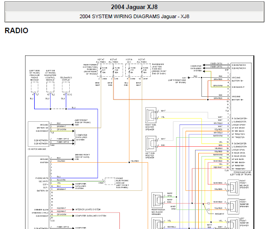Select the right front tweeter speaker symbol
The height and width of the screenshot is (229, 273).
point(233,206)
